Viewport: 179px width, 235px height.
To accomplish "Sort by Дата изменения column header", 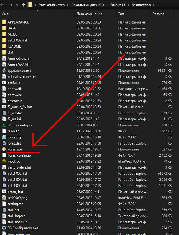I will [89, 14].
